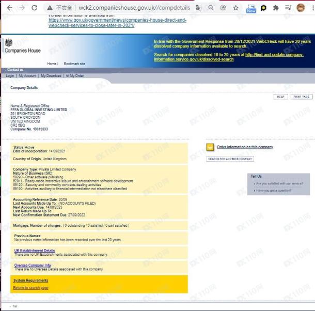Image resolution: width=315 pixels, height=311 pixels.
Task: Click the browser back arrow
Action: (x=9, y=8)
